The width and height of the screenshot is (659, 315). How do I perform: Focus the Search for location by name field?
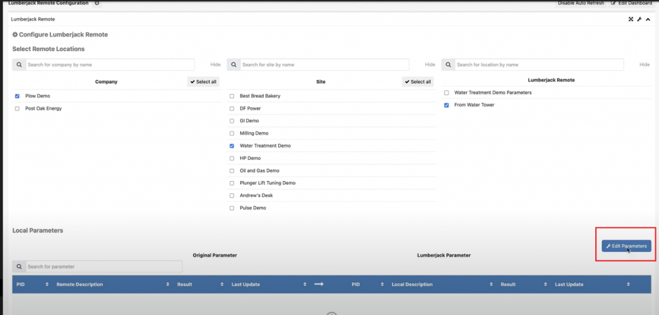539,65
